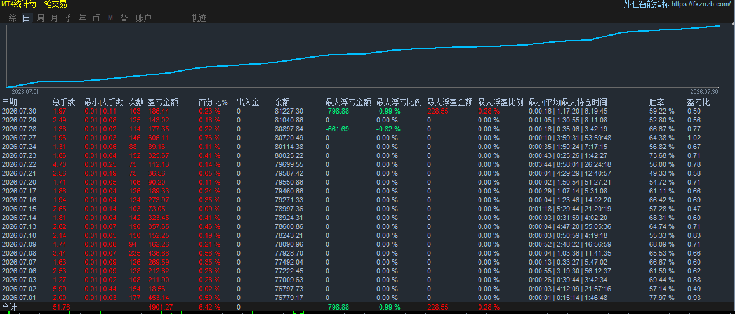
Task: Click total percentage 6.42 %
Action: (209, 307)
